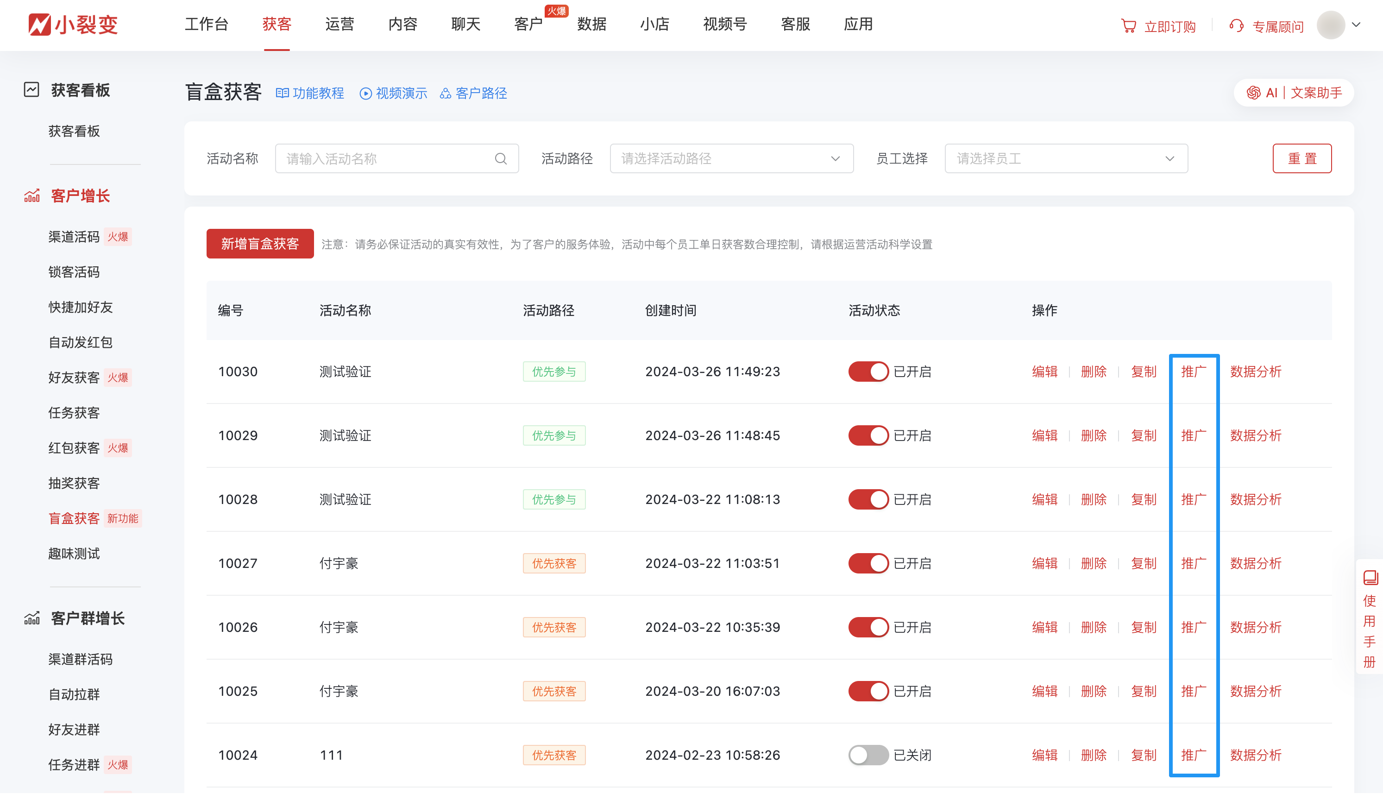Click the 小裂变 logo
This screenshot has height=794, width=1383.
click(74, 25)
